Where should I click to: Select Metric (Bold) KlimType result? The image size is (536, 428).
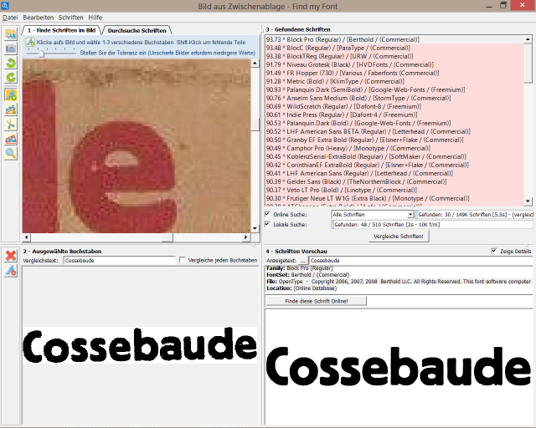pyautogui.click(x=394, y=81)
